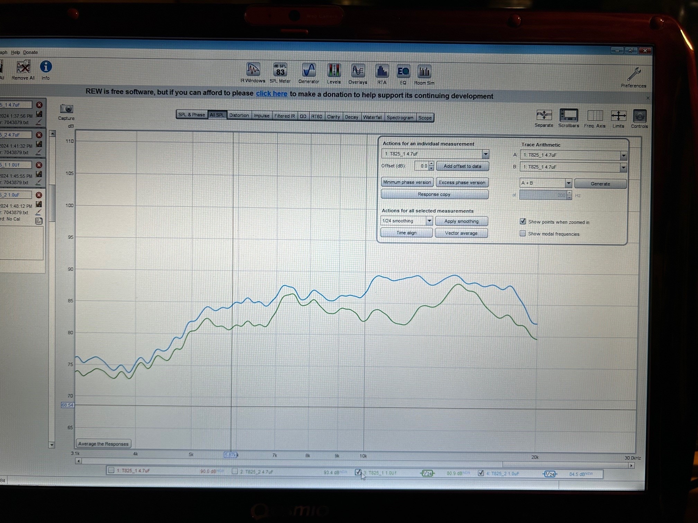
Task: Switch to Distortion tab
Action: [239, 115]
